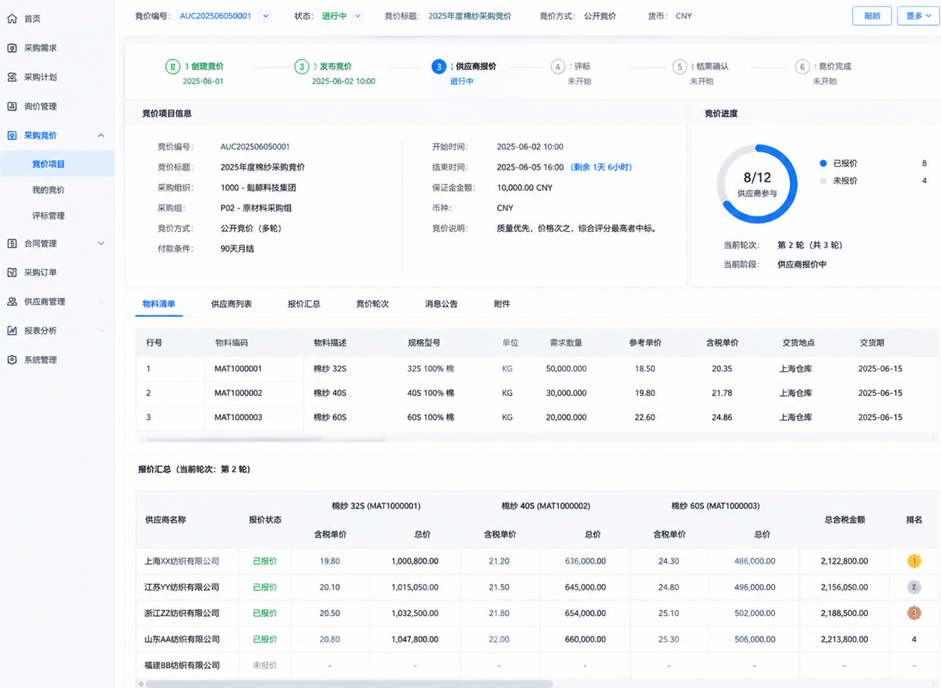Click 福建BB纺织有限公司 supplier row
Screen dimensions: 941x688
537,665
